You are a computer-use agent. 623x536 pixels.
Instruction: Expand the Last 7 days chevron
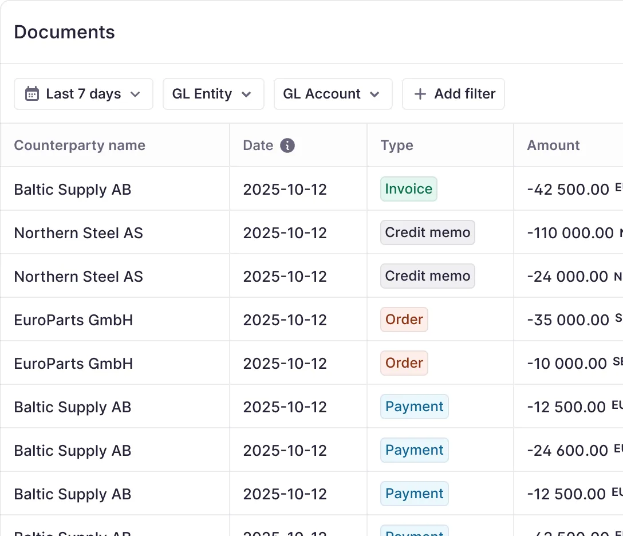[x=135, y=94]
